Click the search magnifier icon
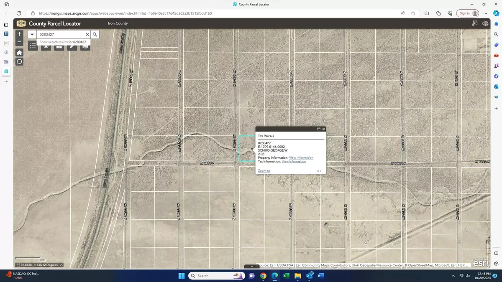 [95, 34]
